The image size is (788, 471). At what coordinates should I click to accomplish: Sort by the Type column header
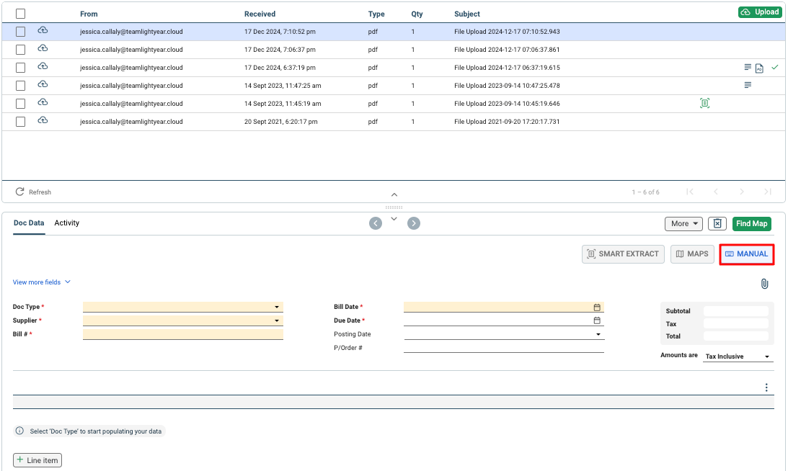(x=376, y=14)
